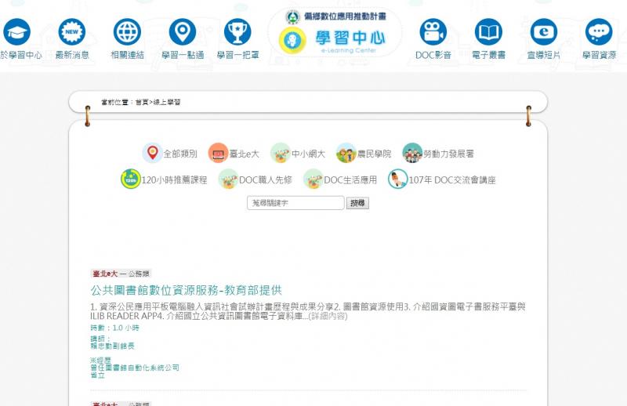Show 107年 DOC交流會講座 list
Screen dimensions: 627x406
coord(452,180)
